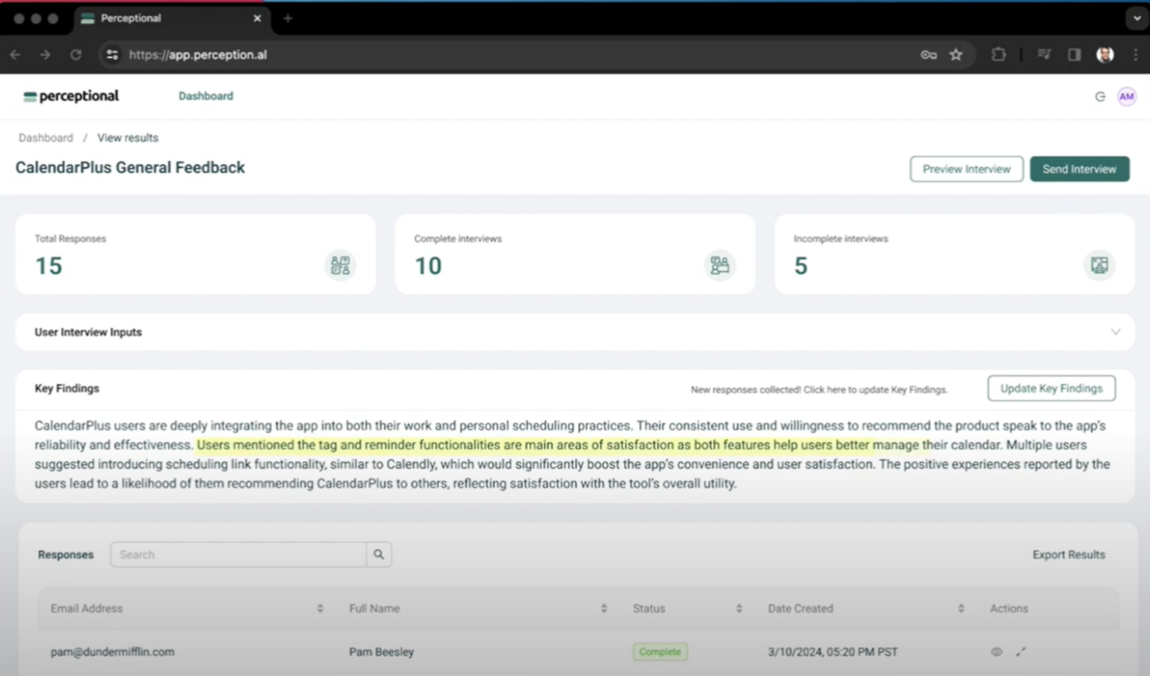Click the search magnifier icon button

click(378, 554)
